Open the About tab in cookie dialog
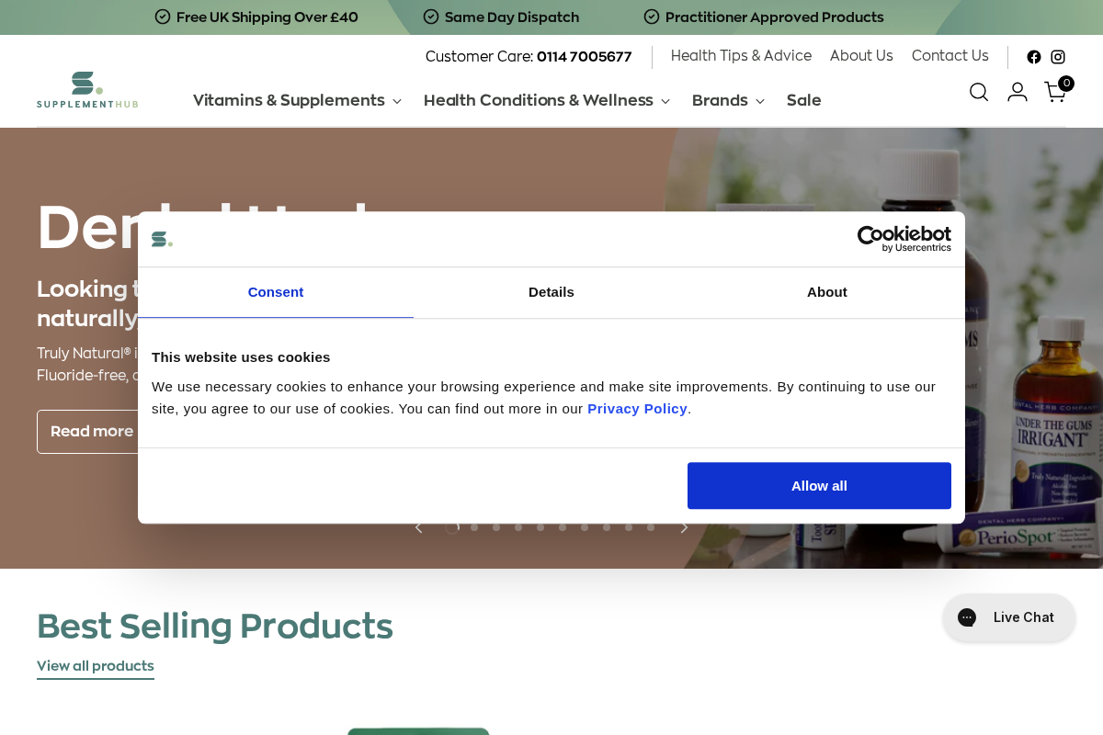The height and width of the screenshot is (735, 1103). click(x=826, y=292)
